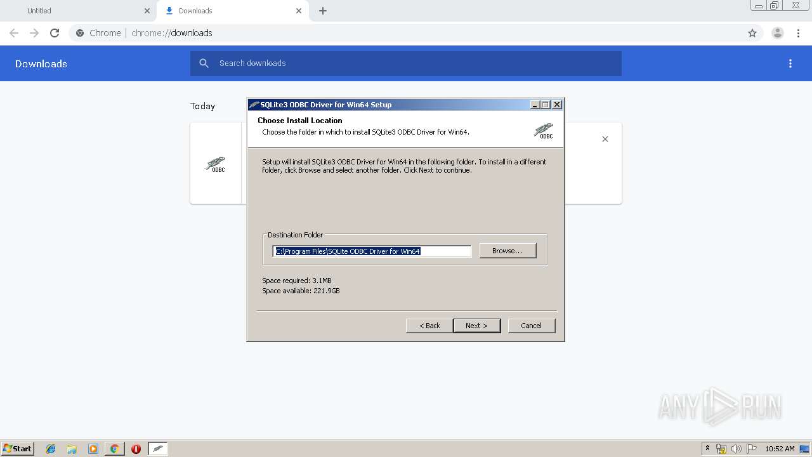
Task: Open Windows Explorer folder from taskbar
Action: click(72, 449)
